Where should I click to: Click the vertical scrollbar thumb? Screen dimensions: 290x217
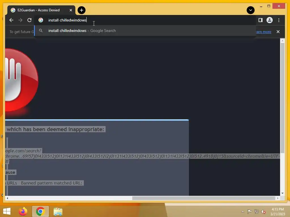(282, 98)
